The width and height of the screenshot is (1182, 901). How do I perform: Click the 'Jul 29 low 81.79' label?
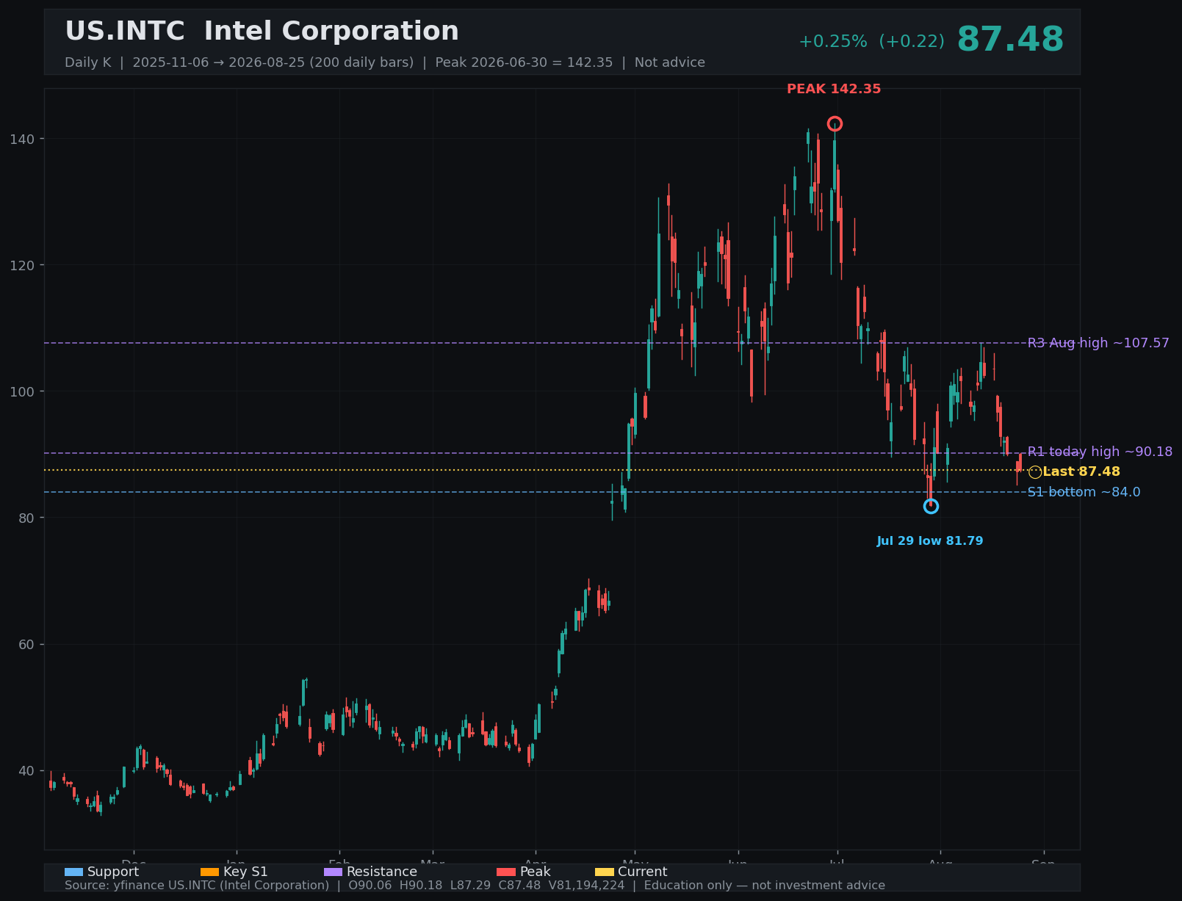(930, 541)
